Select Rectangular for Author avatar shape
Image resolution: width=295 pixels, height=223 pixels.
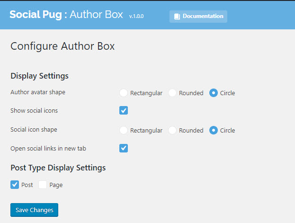click(x=124, y=93)
